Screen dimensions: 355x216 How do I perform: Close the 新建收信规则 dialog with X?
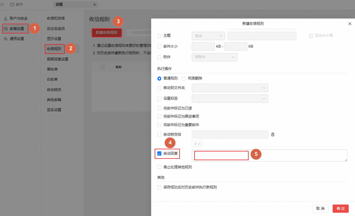[350, 24]
